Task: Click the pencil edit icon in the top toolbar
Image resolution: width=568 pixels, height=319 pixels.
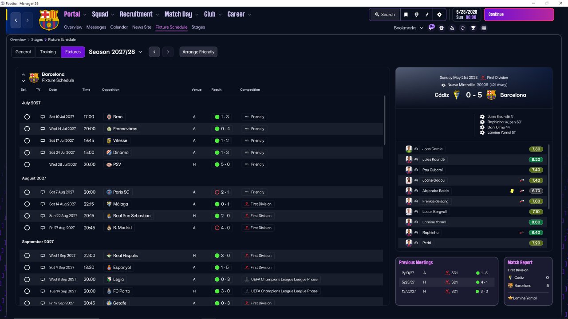Action: point(427,15)
